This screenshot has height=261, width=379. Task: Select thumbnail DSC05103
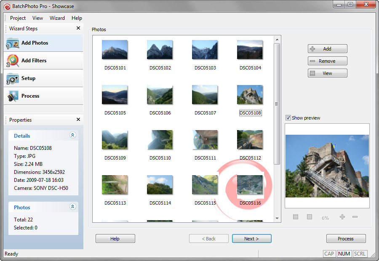205,50
